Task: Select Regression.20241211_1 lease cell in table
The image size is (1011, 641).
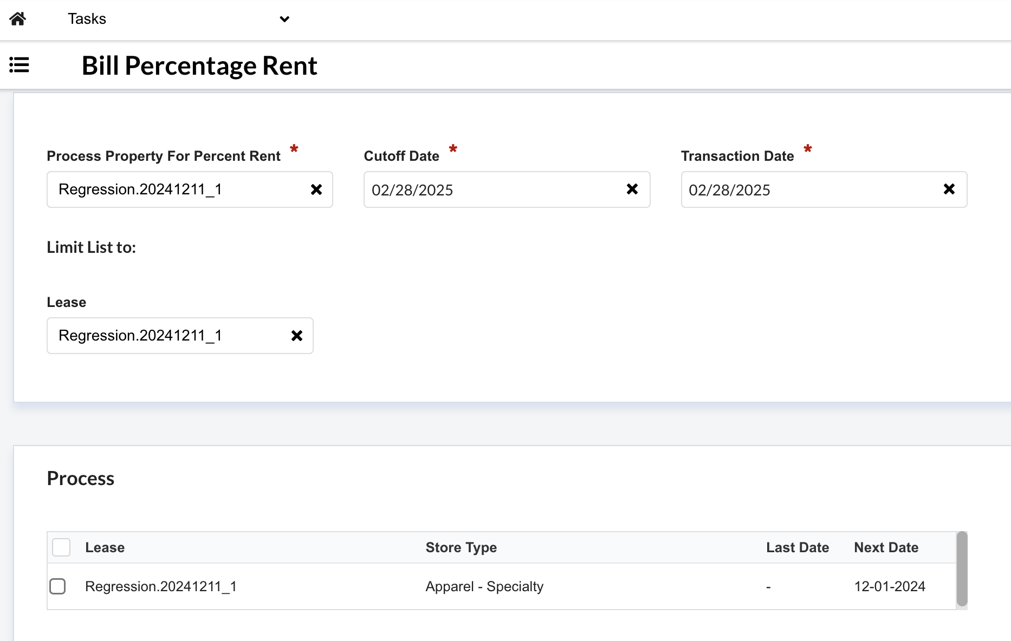Action: tap(161, 586)
